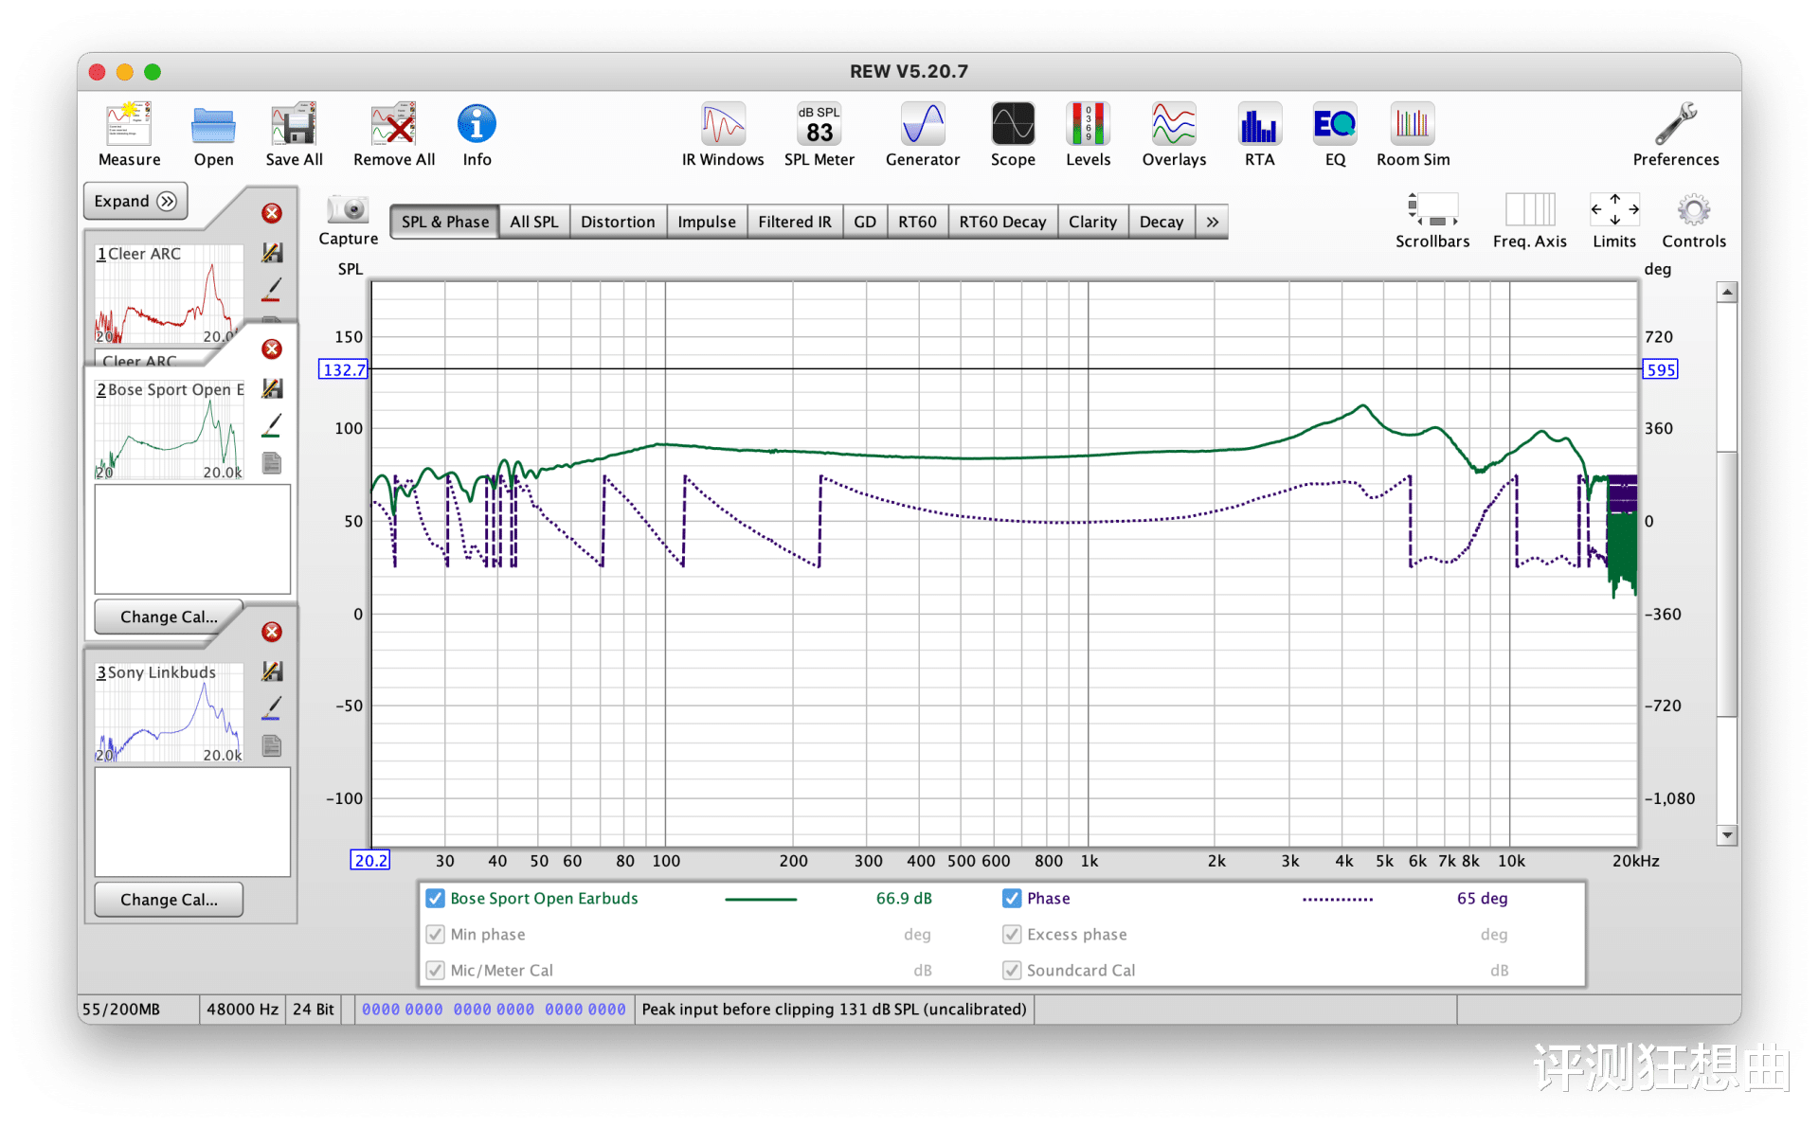The image size is (1819, 1127).
Task: Capture the graph with camera icon
Action: (x=348, y=210)
